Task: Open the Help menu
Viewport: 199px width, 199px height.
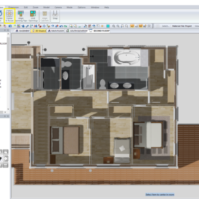Action: click(x=106, y=7)
